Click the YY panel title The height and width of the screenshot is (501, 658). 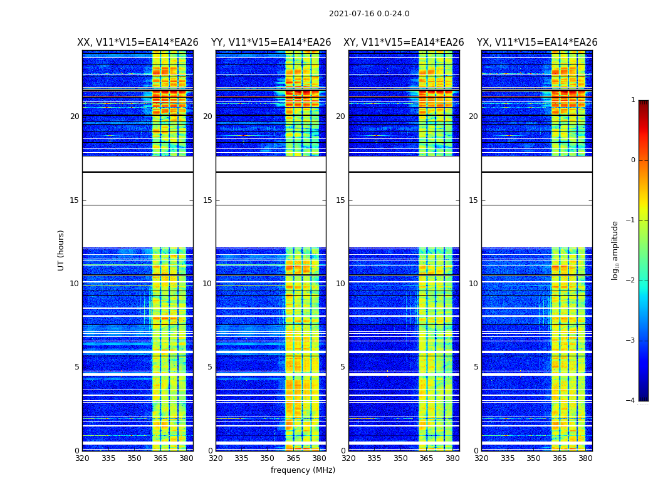tap(271, 43)
